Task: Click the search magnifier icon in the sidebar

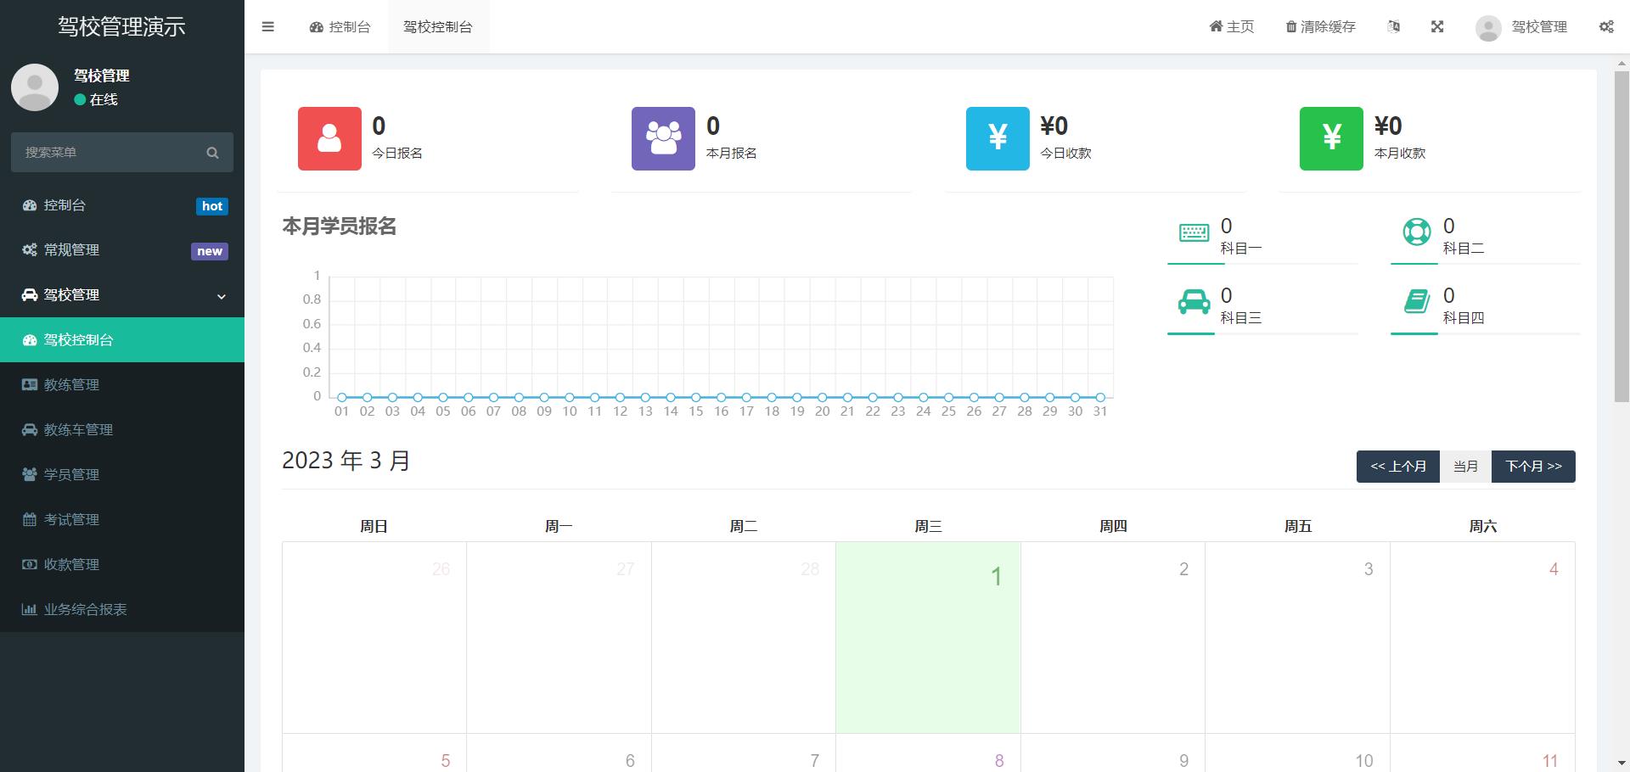Action: (x=212, y=153)
